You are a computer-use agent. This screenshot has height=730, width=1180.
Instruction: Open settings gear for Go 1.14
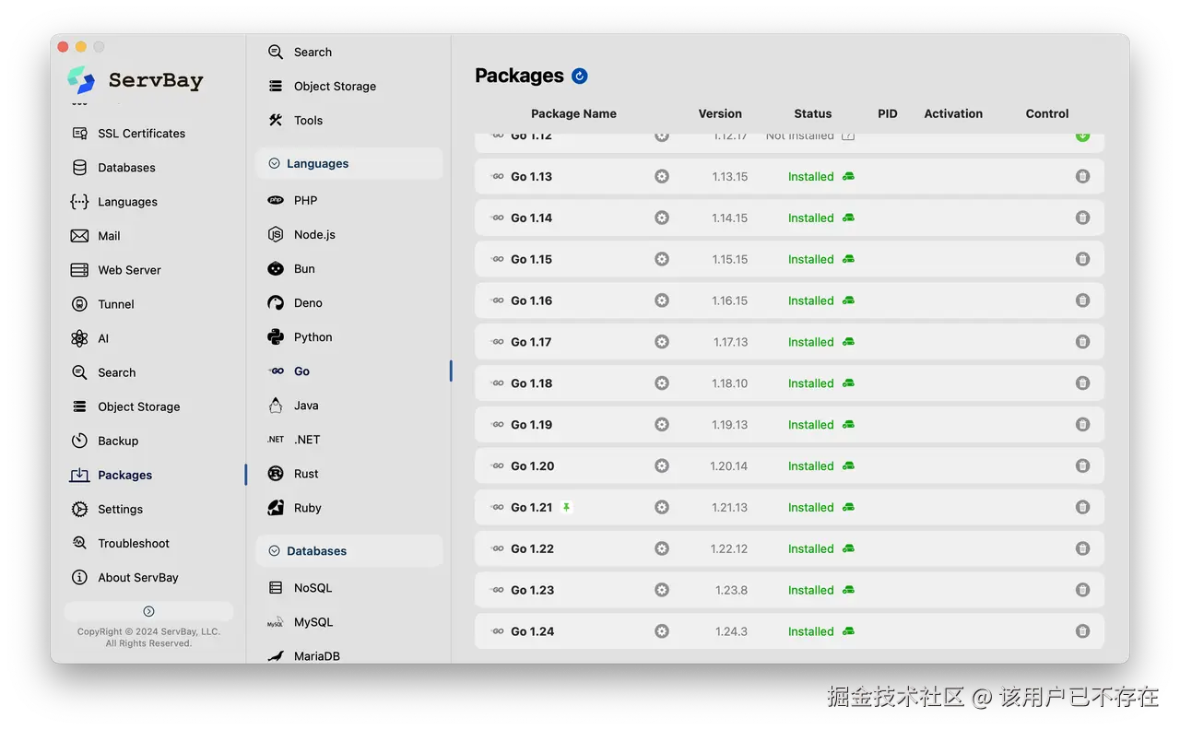[x=662, y=218]
